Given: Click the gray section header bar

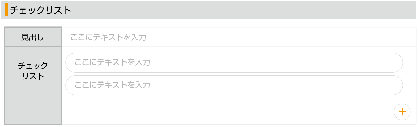Looking at the screenshot, I should (209, 10).
